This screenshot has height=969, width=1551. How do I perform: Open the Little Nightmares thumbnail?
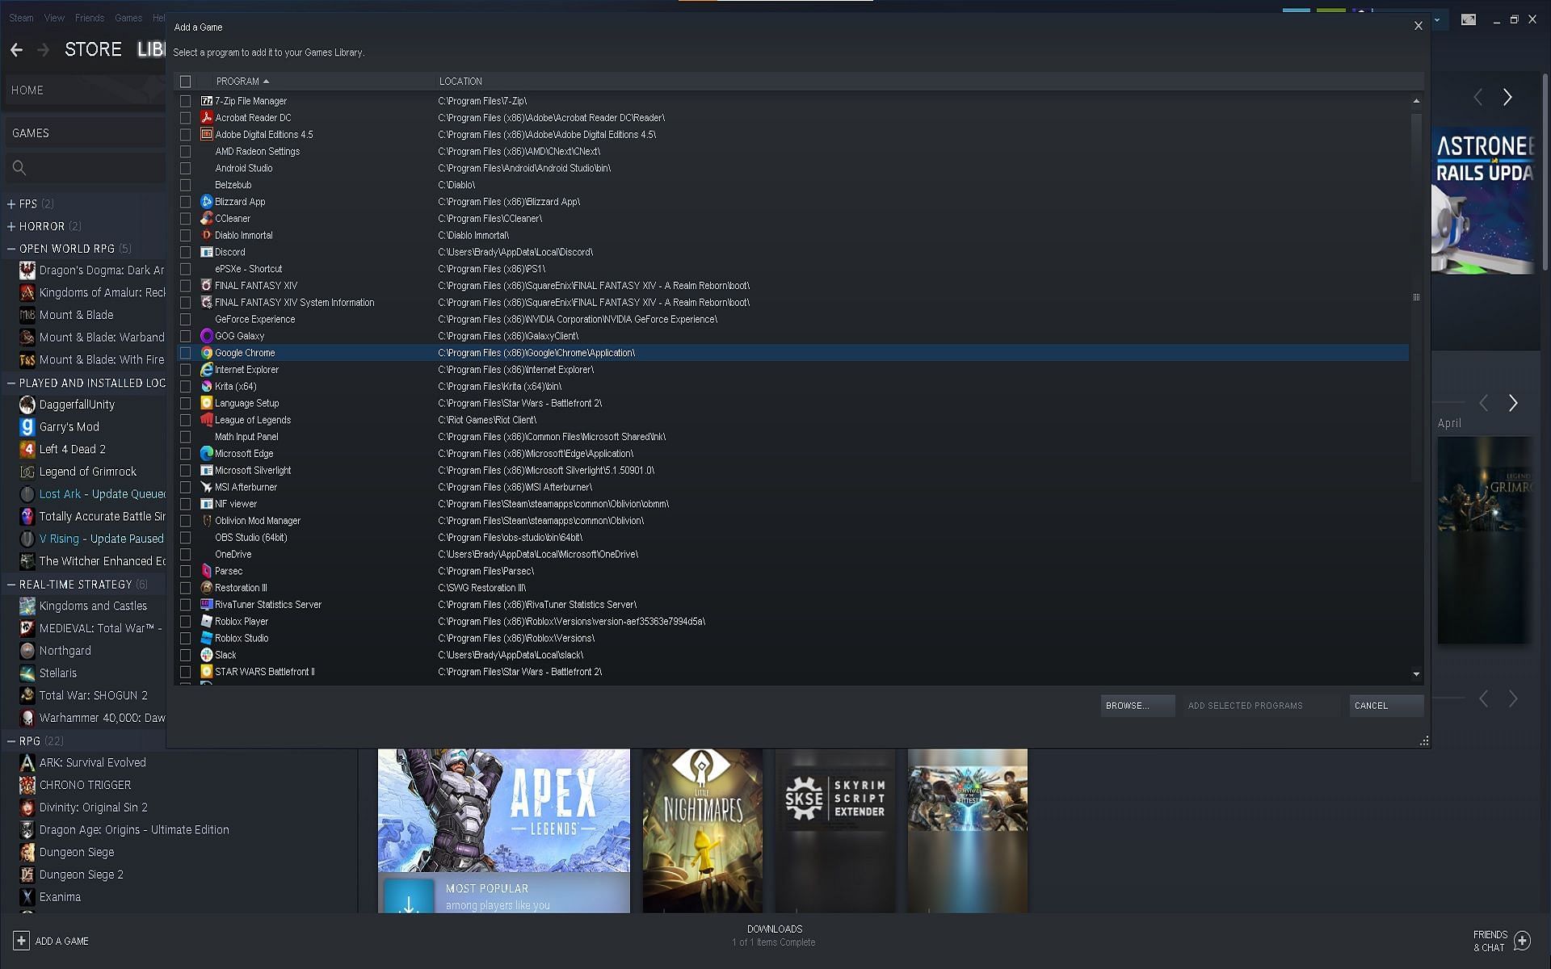tap(703, 830)
